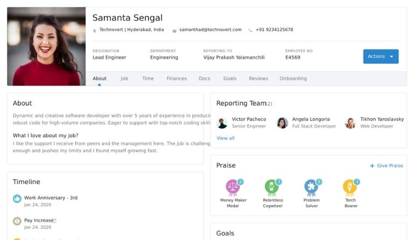Click Angela Longoria's avatar photo
The height and width of the screenshot is (240, 414).
(282, 123)
